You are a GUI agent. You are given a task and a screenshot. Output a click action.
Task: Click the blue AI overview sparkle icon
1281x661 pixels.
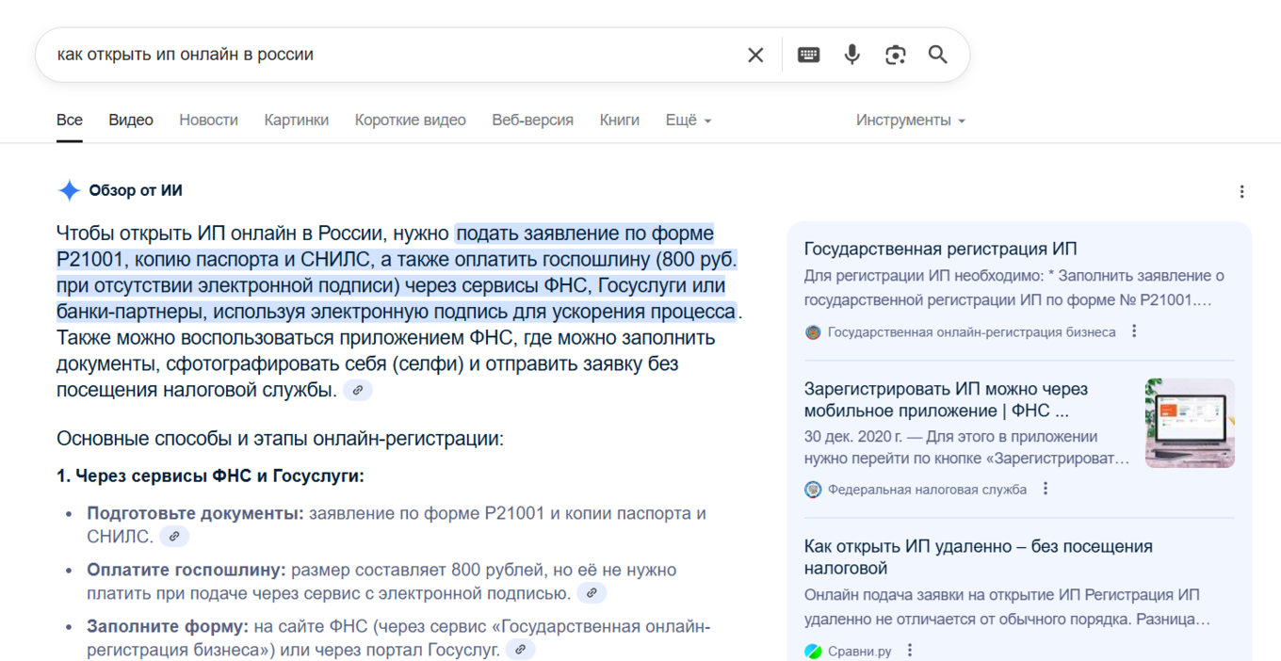point(69,190)
